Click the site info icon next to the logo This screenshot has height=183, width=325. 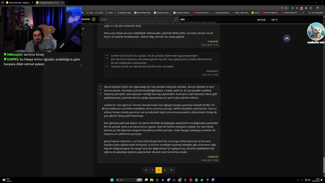pos(94,19)
